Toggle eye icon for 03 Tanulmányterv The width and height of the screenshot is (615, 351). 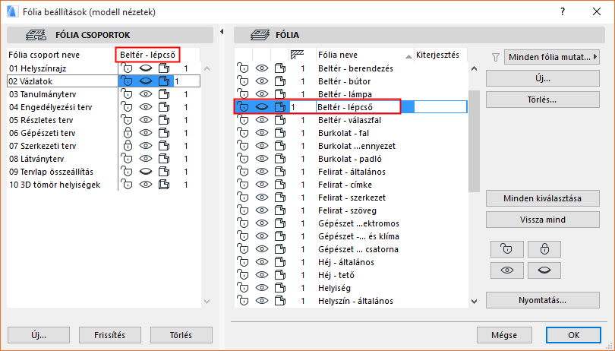pos(146,94)
